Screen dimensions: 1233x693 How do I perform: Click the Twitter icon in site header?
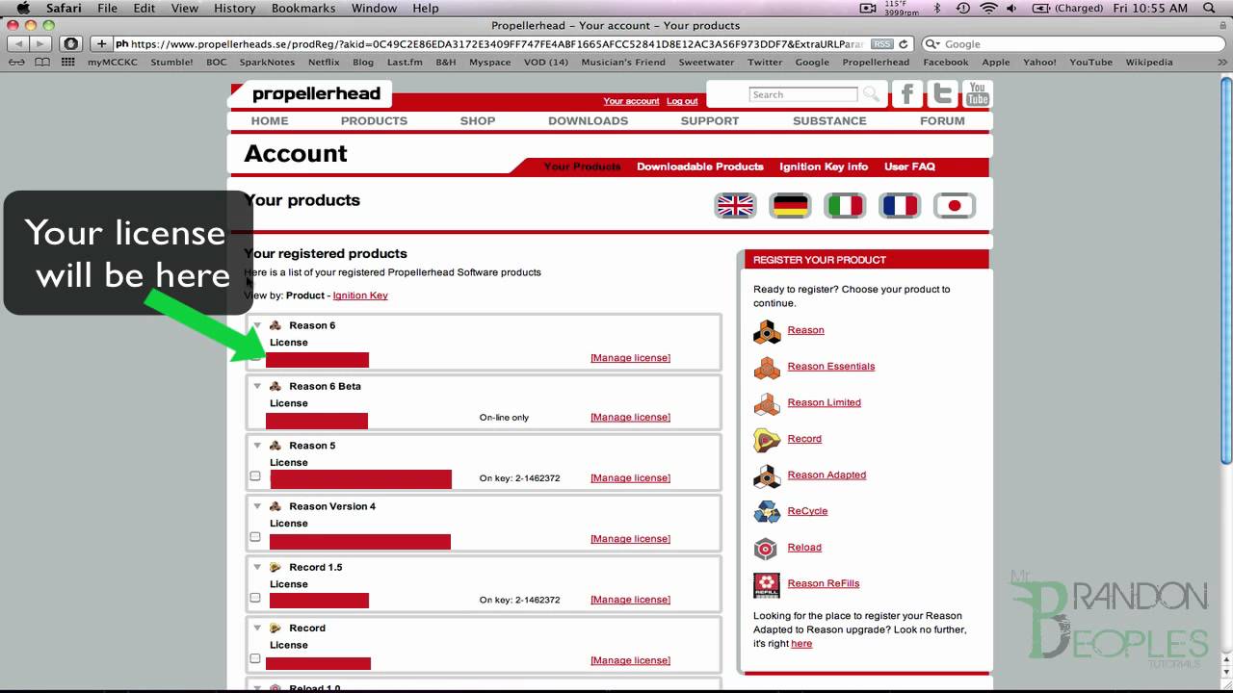pos(942,94)
